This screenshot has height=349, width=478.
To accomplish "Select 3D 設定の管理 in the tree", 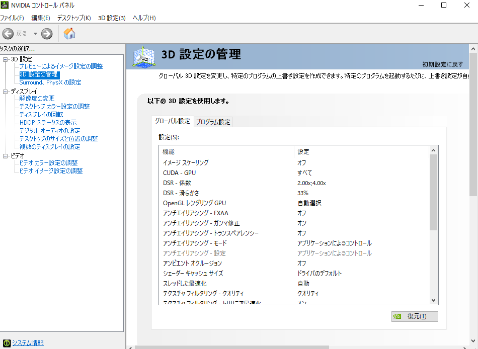I will [39, 74].
